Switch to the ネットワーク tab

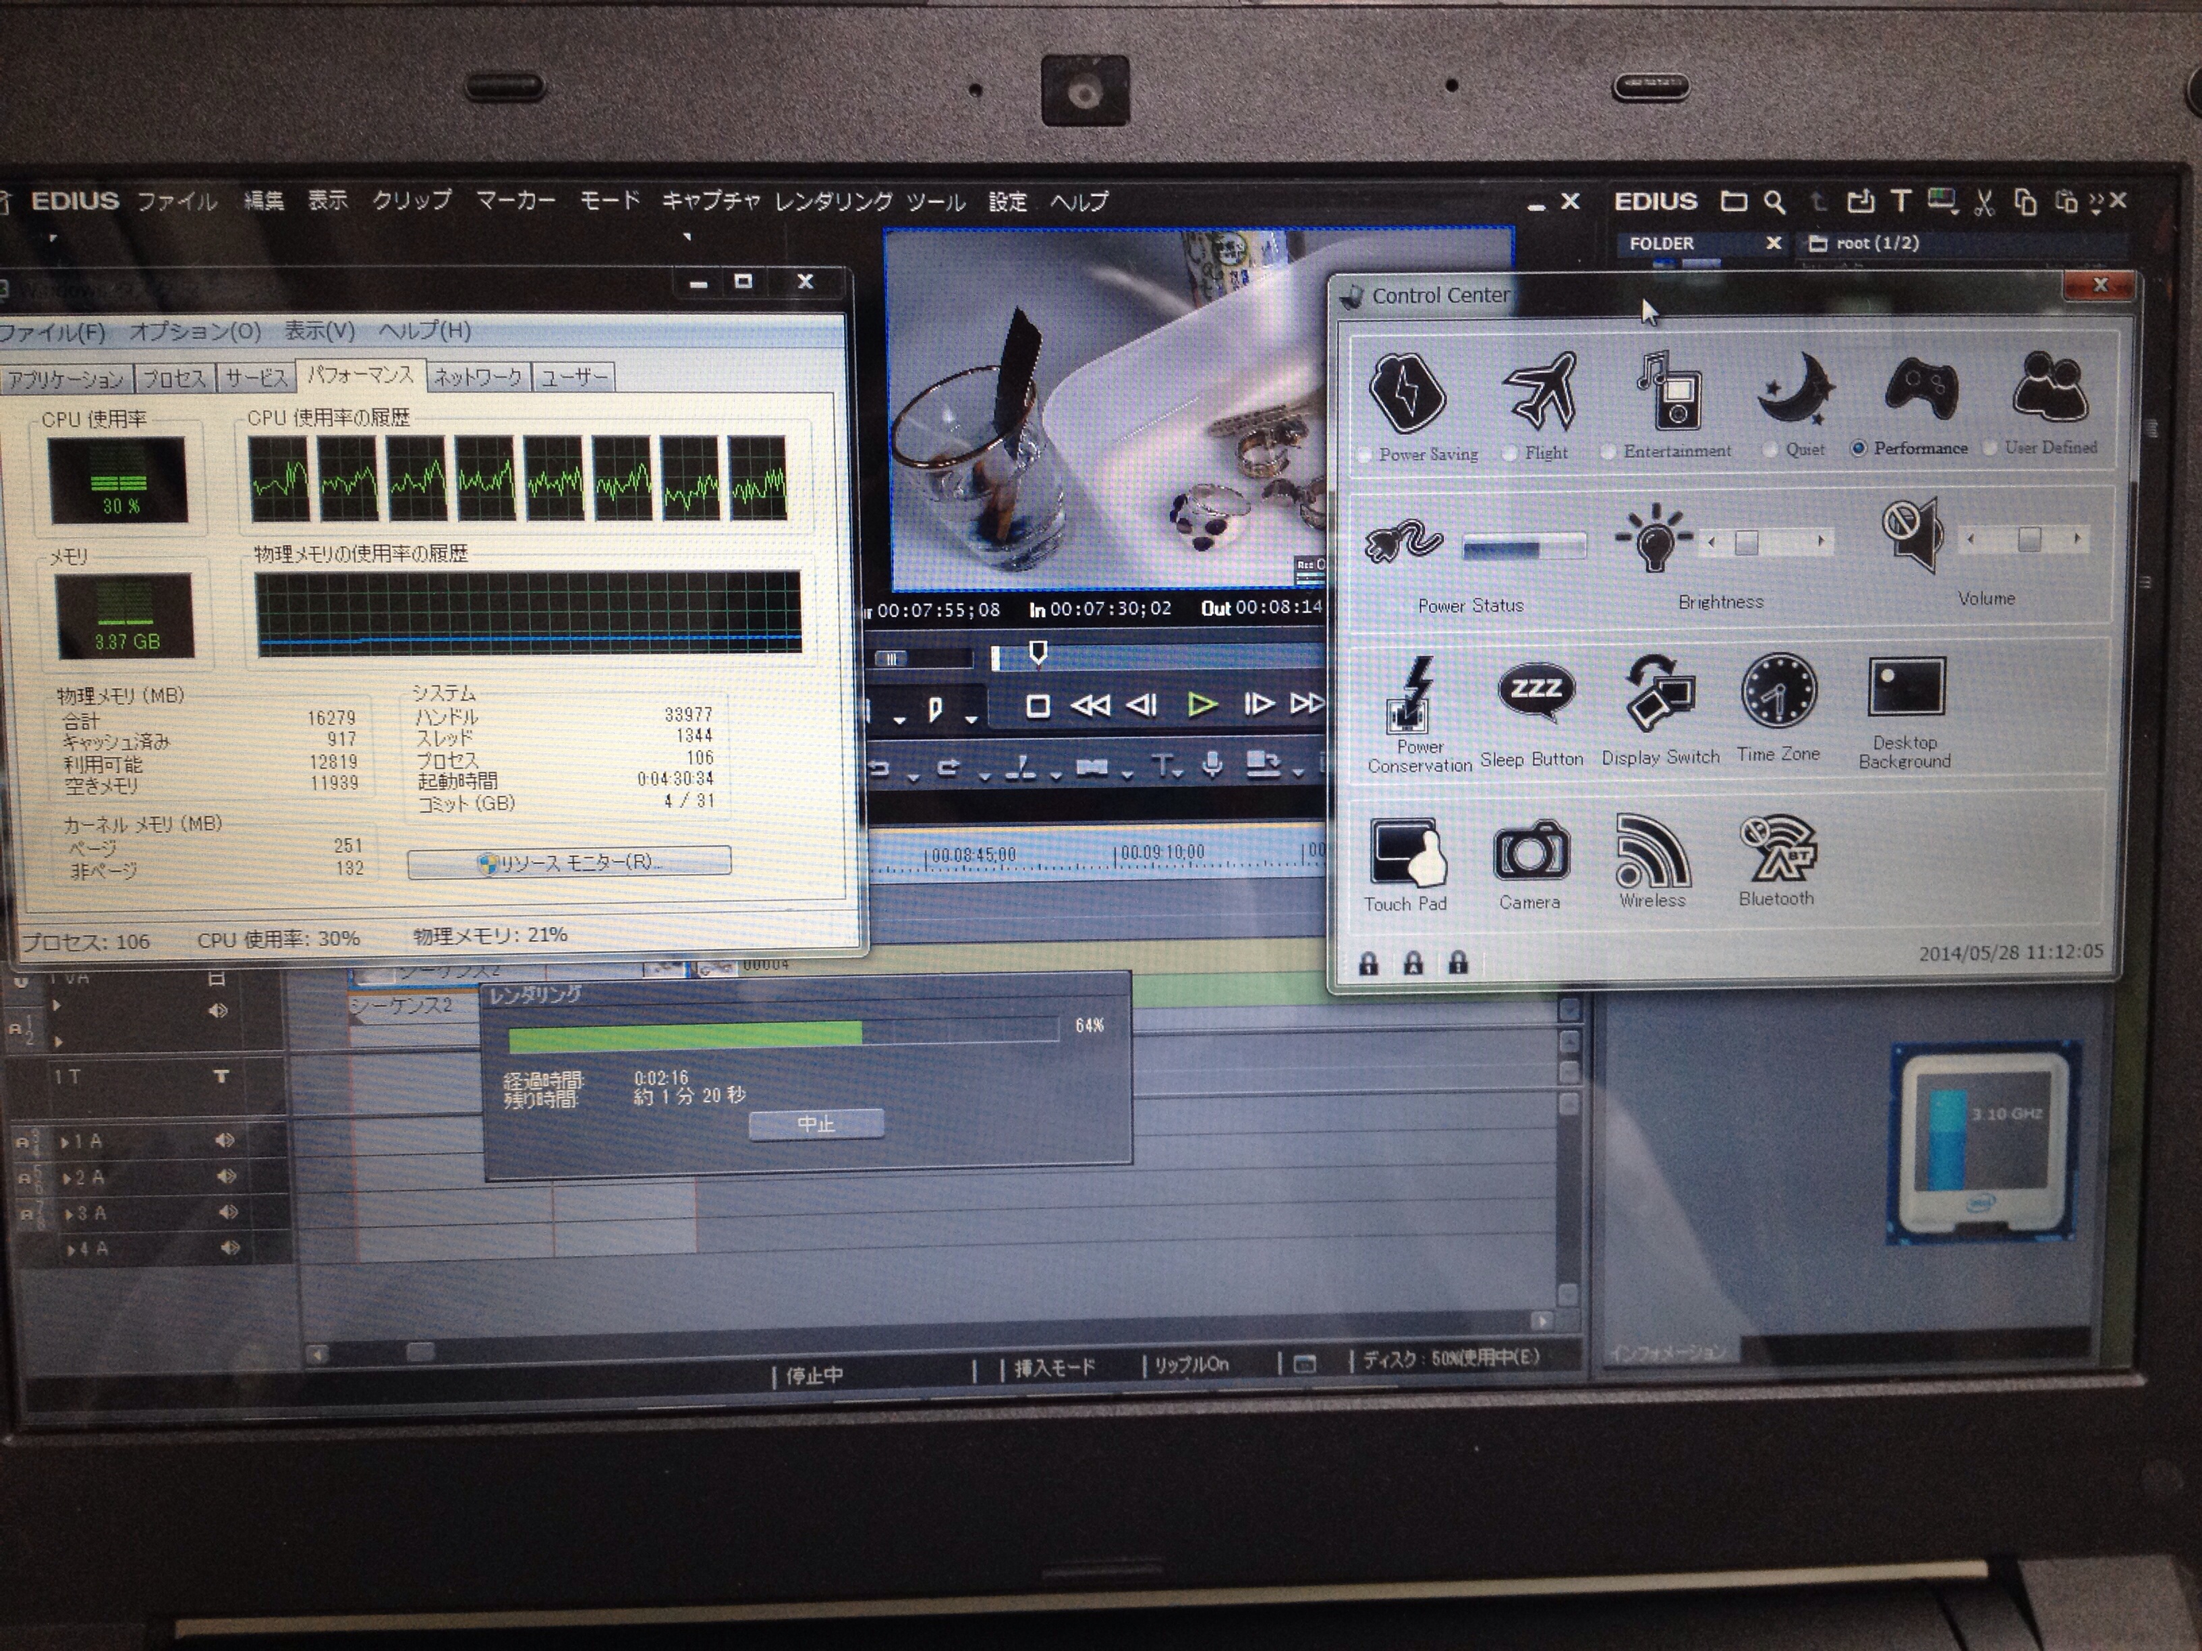[478, 377]
